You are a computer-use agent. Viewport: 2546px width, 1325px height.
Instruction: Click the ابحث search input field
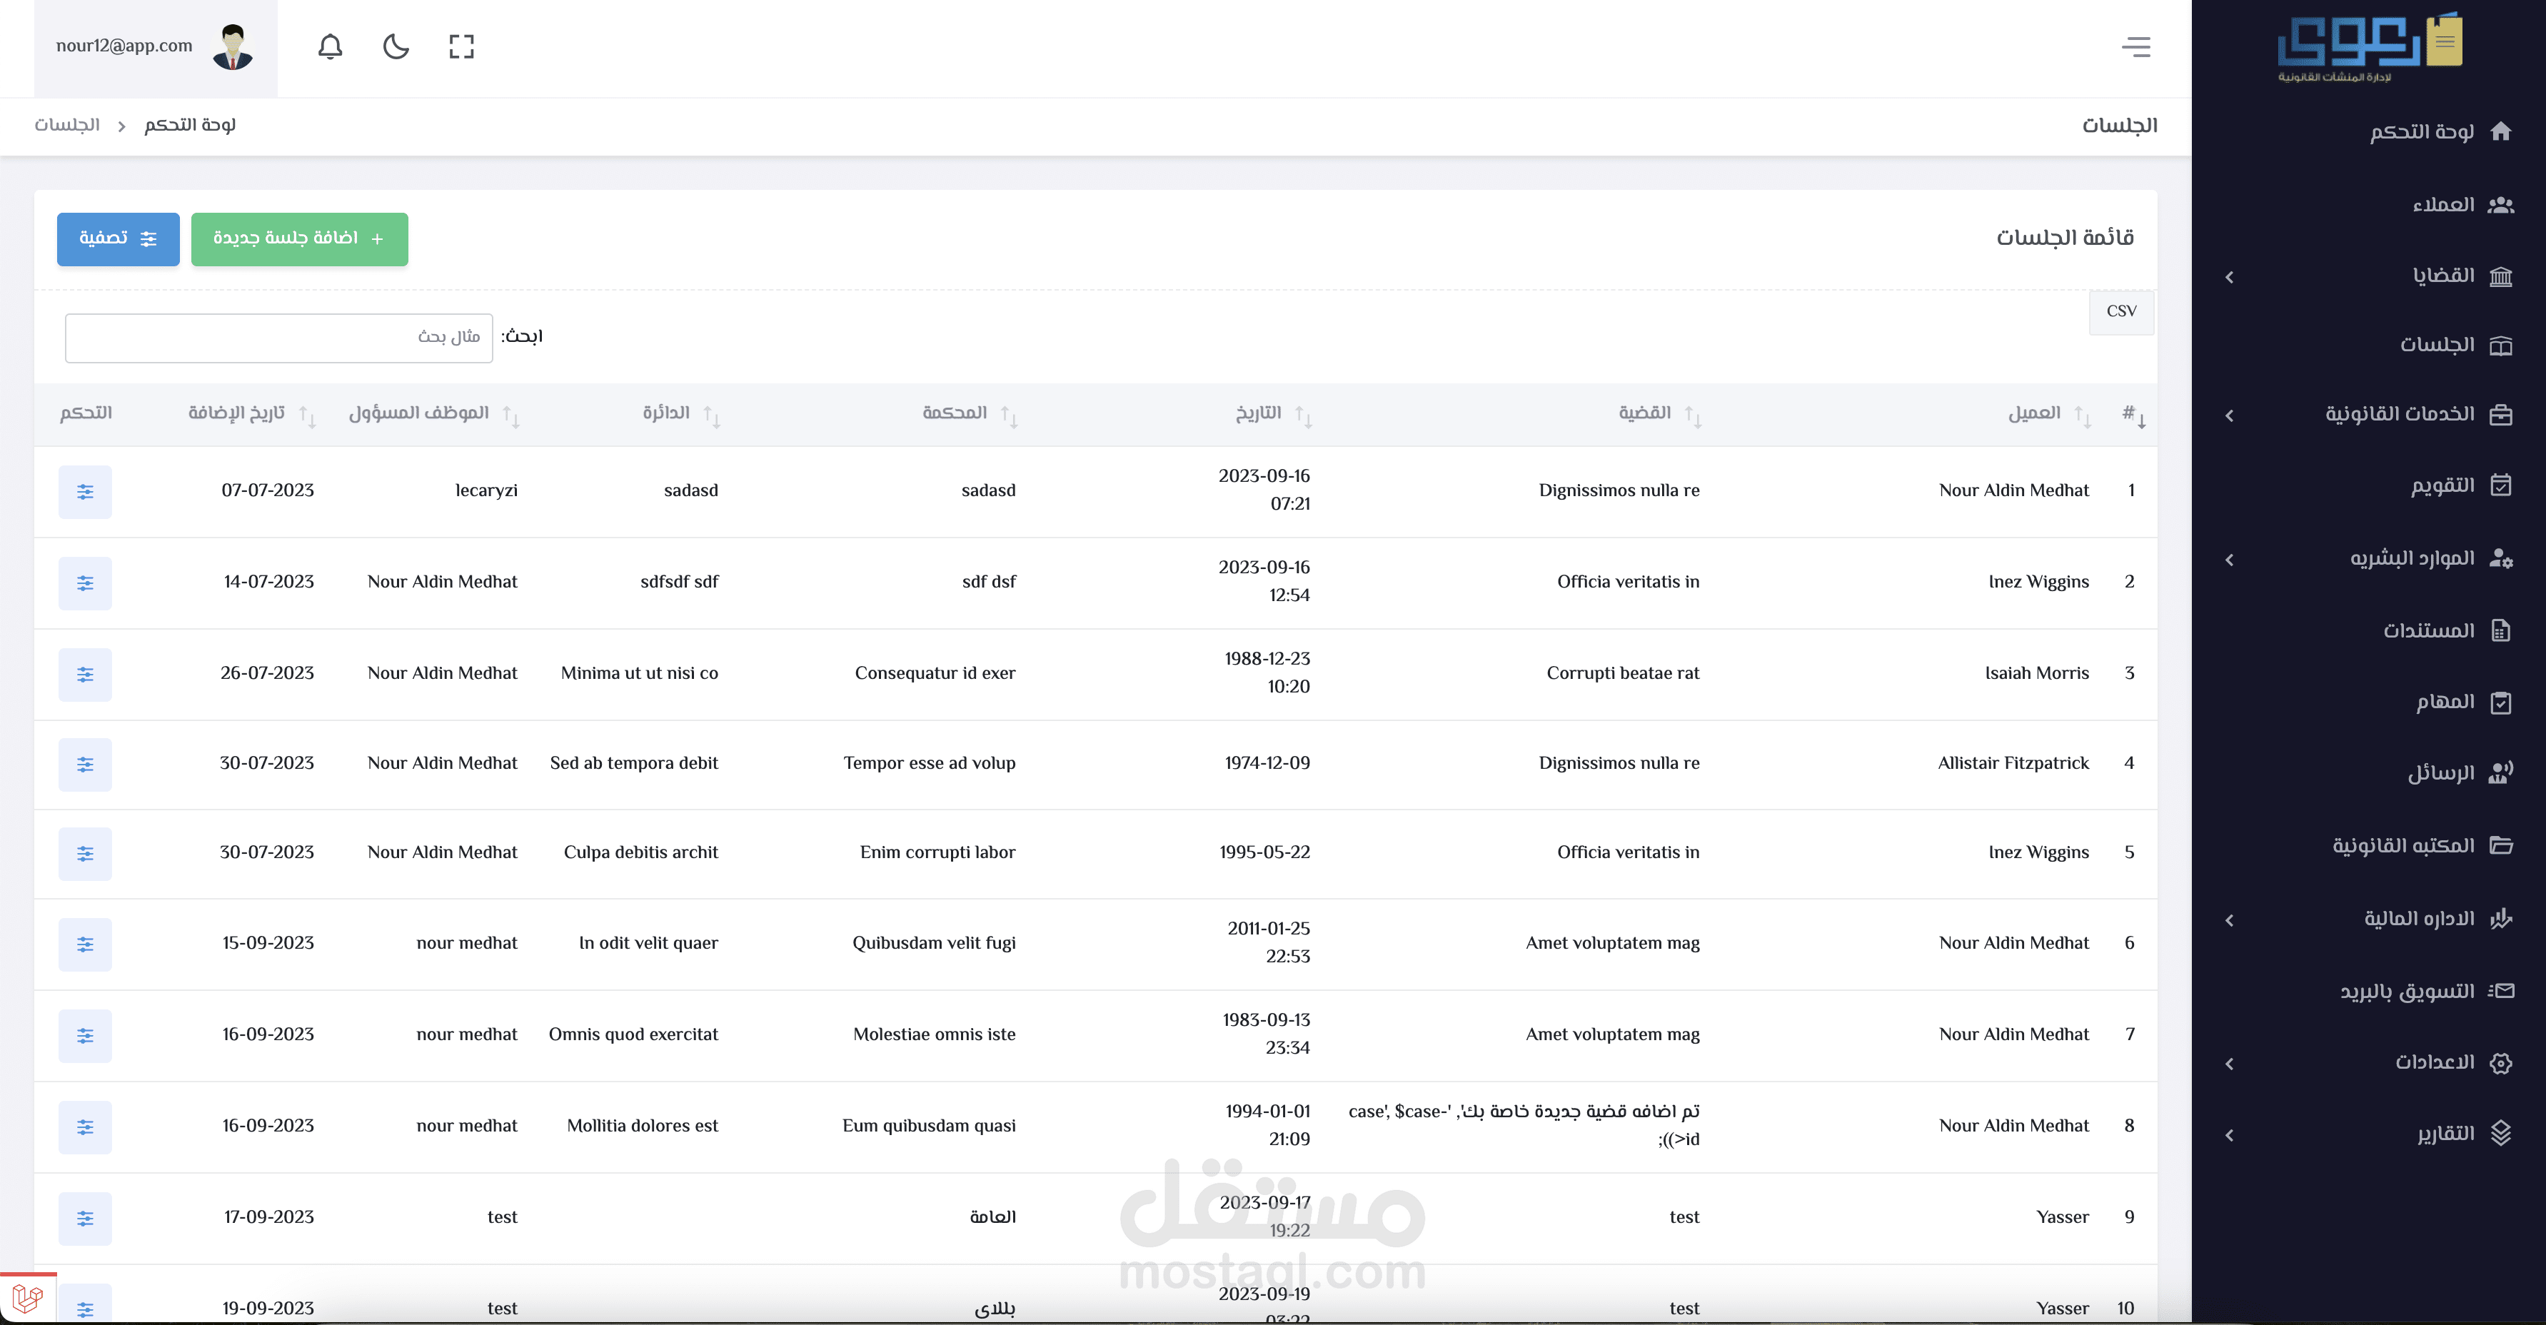tap(278, 338)
